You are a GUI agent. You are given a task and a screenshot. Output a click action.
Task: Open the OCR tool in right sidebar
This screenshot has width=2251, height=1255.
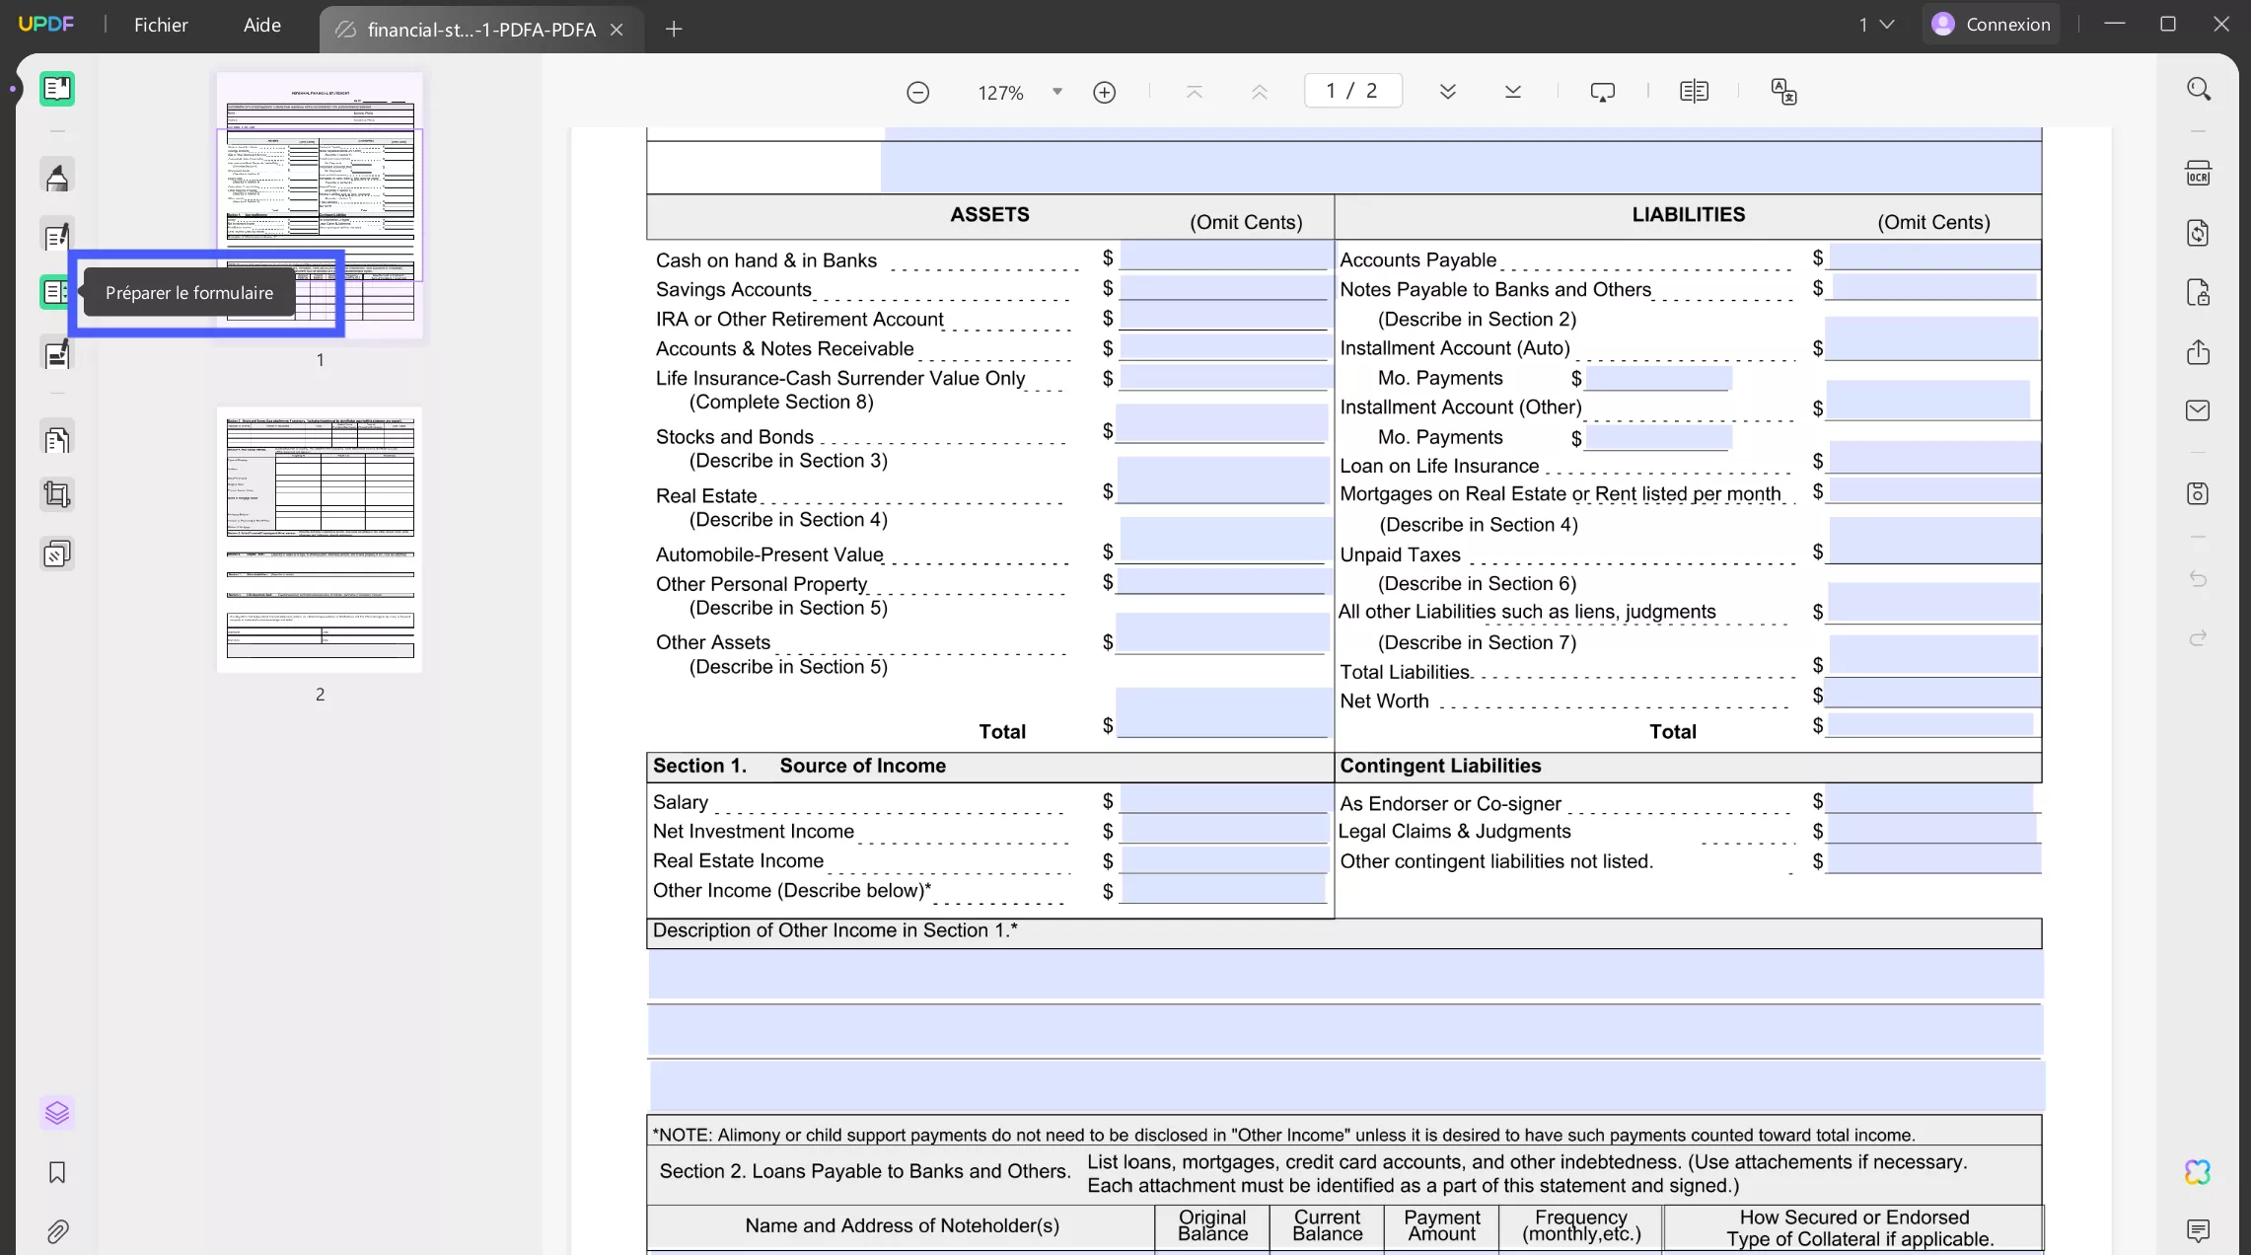[2199, 172]
